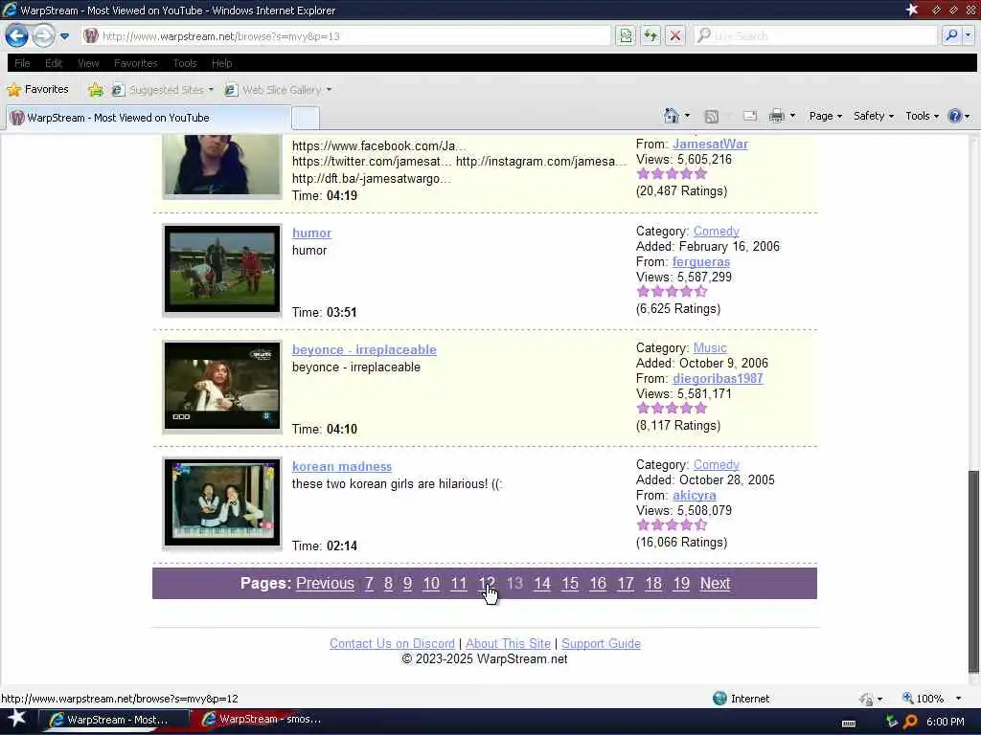Go to page 12 in pagination
Image resolution: width=981 pixels, height=735 pixels.
coord(486,584)
